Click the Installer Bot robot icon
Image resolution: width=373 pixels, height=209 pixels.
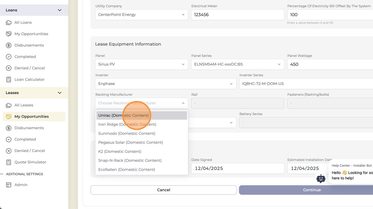pos(321,179)
